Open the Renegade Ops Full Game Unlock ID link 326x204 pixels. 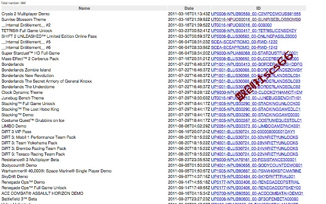pos(256,188)
